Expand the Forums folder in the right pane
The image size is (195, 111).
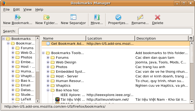48,57
